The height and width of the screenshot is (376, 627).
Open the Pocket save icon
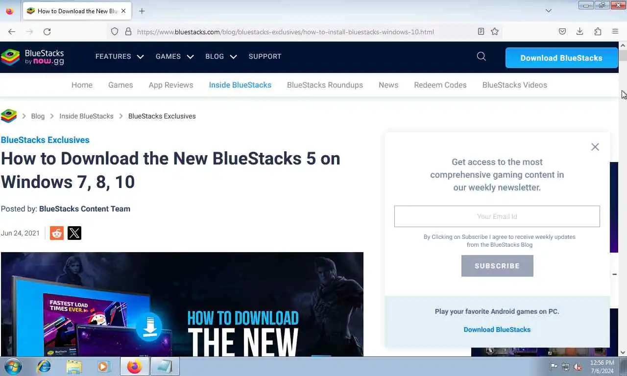tap(562, 31)
